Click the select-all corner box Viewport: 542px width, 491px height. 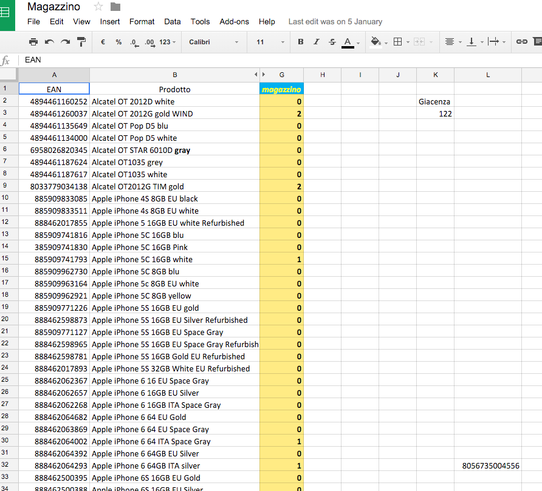9,75
